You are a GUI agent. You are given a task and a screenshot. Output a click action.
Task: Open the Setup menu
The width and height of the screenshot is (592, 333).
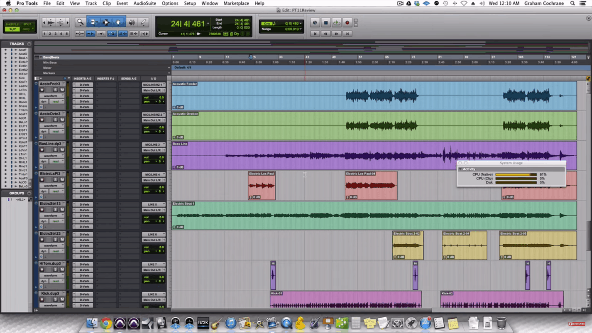coord(190,3)
